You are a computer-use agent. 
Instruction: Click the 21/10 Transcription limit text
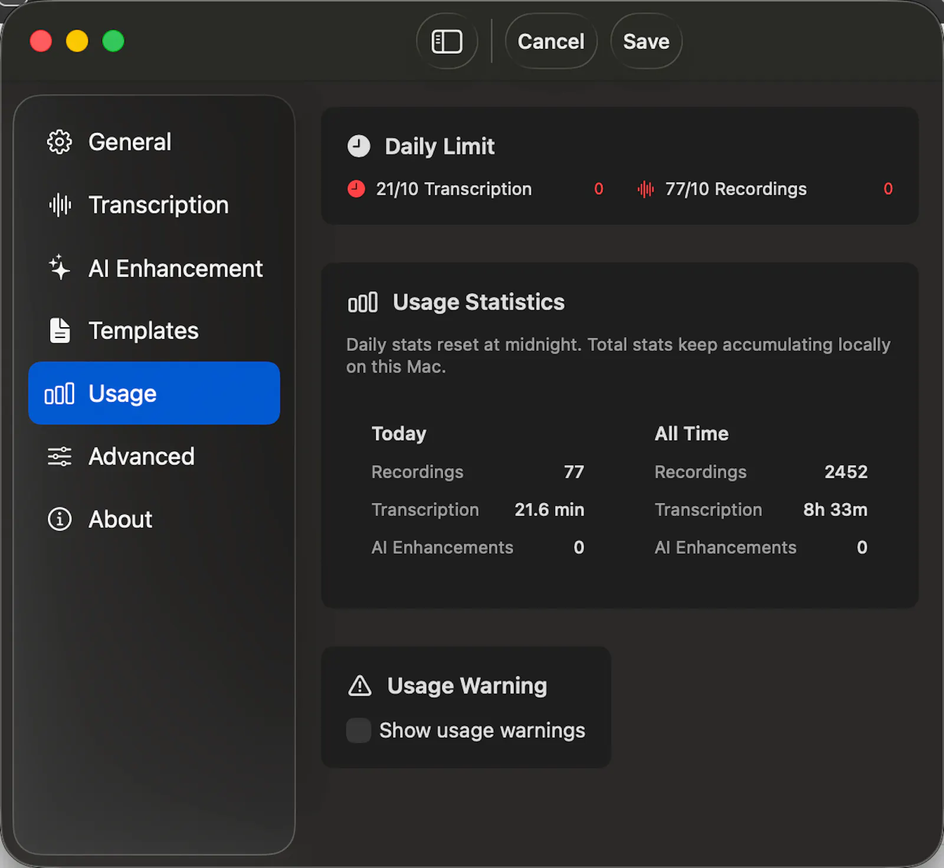tap(454, 189)
